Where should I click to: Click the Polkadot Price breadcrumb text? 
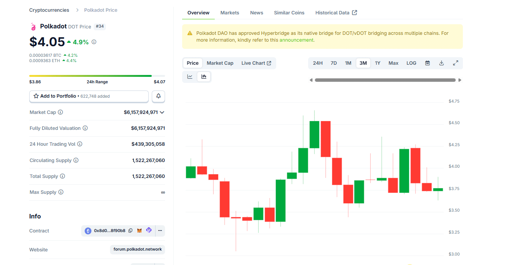pyautogui.click(x=101, y=10)
